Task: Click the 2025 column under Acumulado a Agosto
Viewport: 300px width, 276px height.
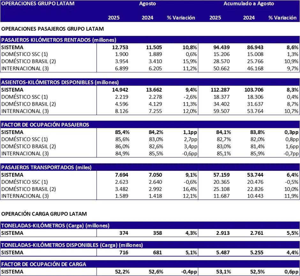Action: [215, 18]
